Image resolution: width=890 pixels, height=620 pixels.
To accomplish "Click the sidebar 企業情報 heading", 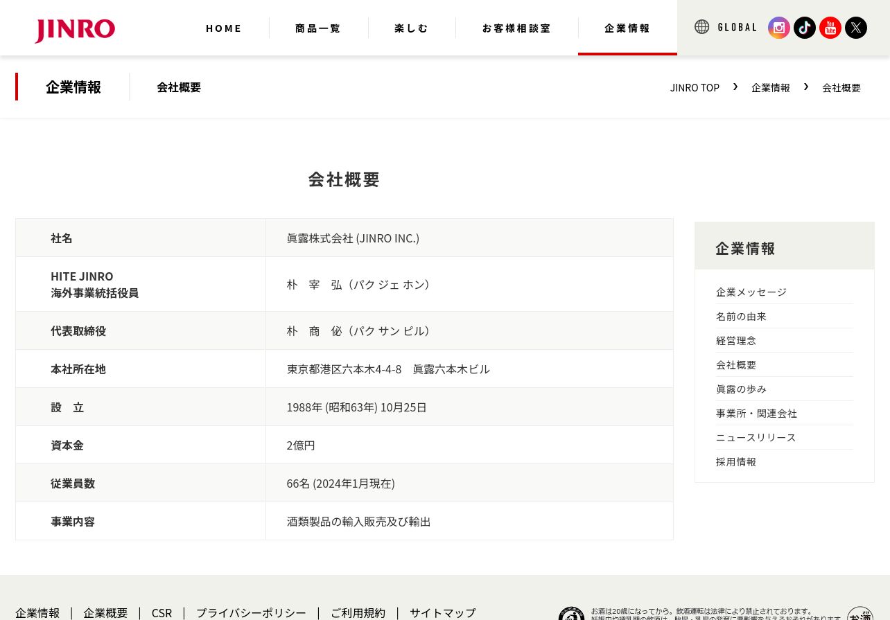I will (746, 248).
